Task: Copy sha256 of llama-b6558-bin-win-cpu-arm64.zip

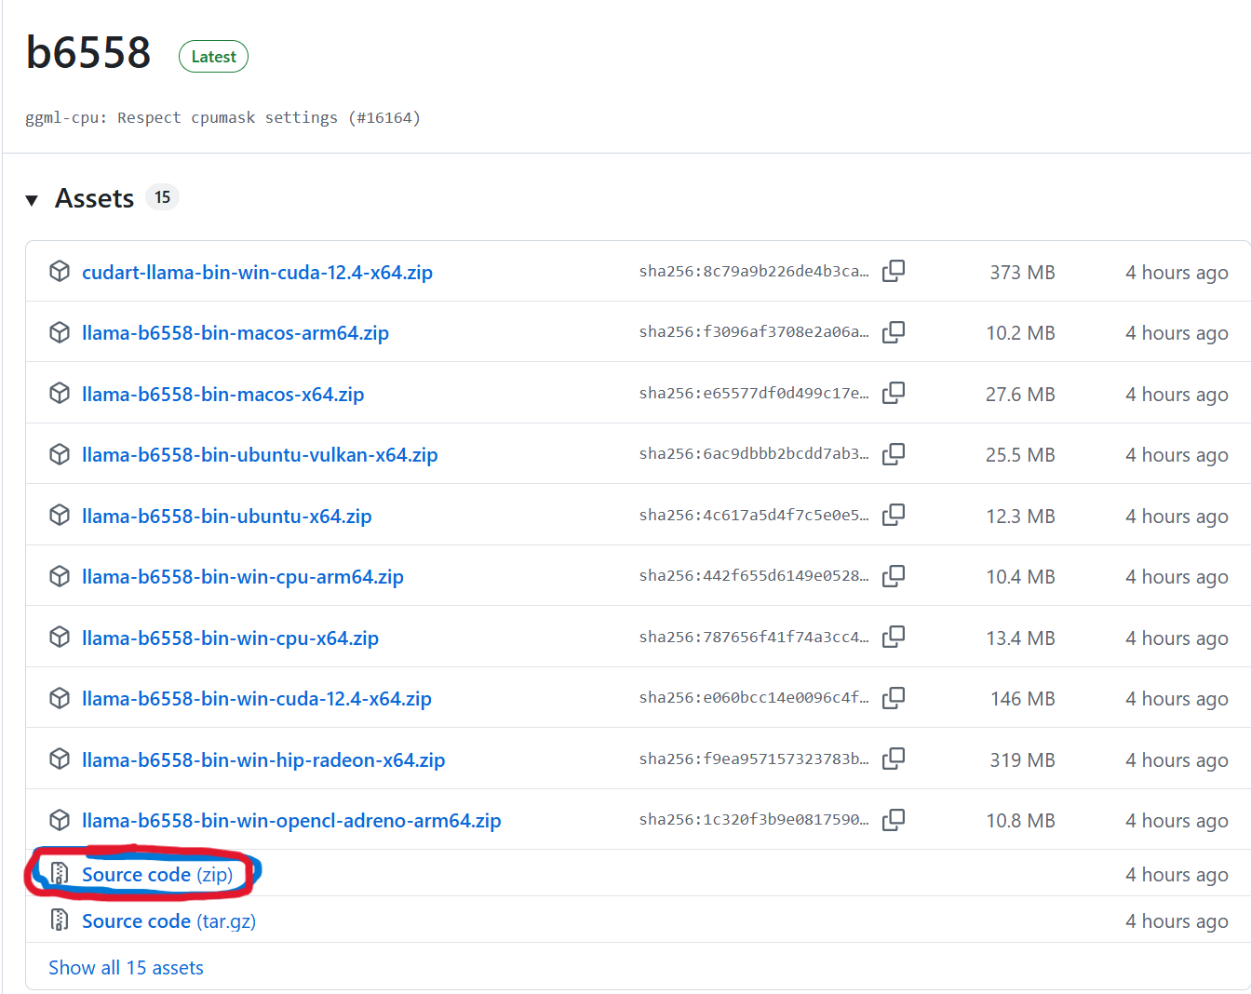Action: pyautogui.click(x=894, y=576)
